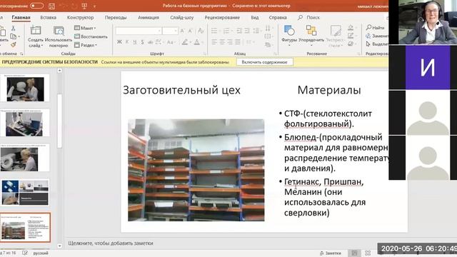Toggle underline Ч formatting
This screenshot has height=257, width=457.
[x=135, y=42]
